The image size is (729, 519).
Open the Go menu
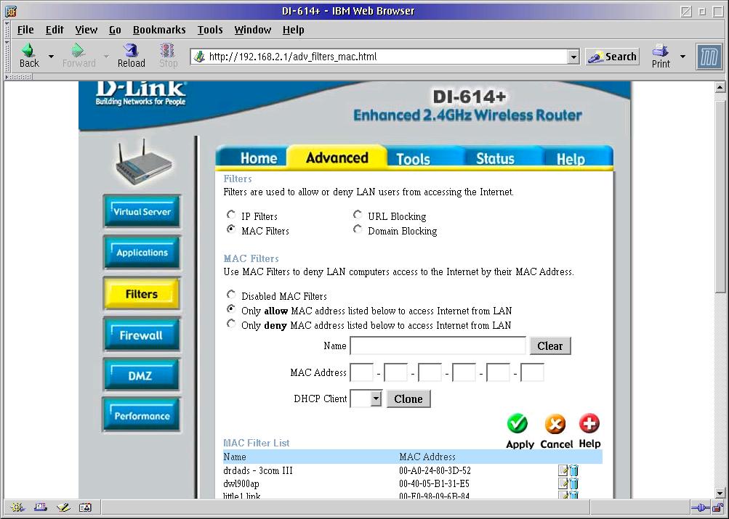(115, 30)
